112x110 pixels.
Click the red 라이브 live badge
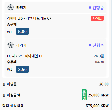(x=97, y=18)
